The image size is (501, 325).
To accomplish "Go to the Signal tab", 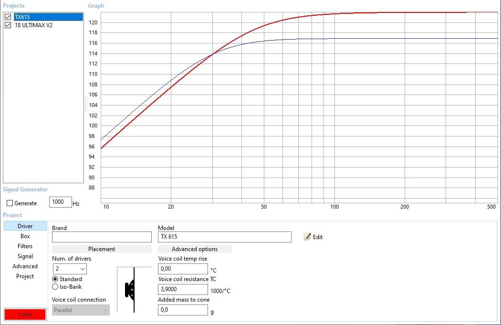I will tap(25, 256).
